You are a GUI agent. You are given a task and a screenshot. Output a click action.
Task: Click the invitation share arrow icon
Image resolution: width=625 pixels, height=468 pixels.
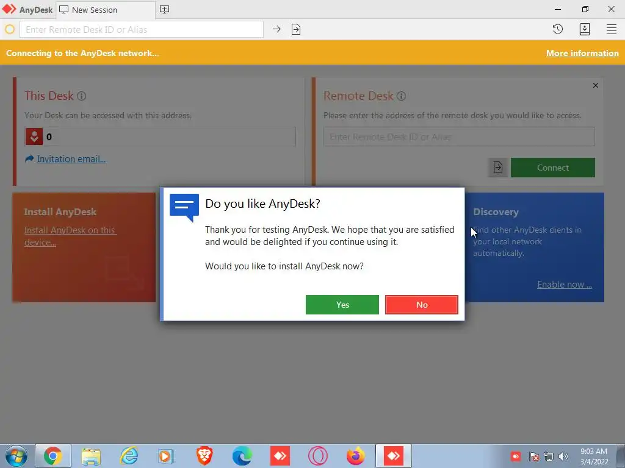click(x=29, y=159)
